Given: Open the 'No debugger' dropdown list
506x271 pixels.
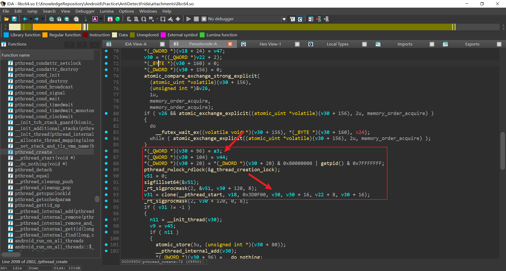Looking at the screenshot, I should [x=284, y=19].
